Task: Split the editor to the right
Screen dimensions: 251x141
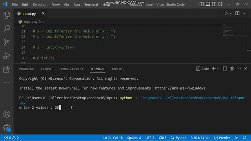Action: click(237, 13)
